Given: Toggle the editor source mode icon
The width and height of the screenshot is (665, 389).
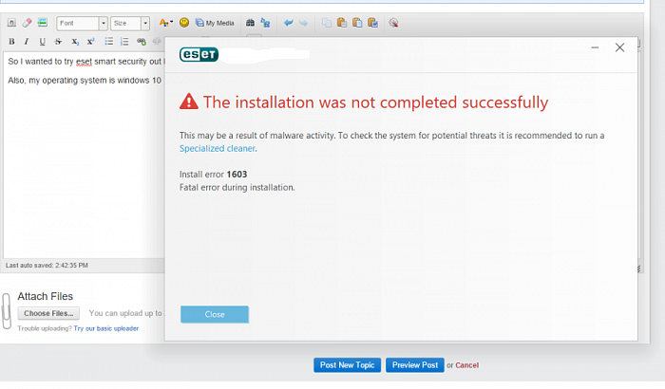Looking at the screenshot, I should tap(11, 23).
